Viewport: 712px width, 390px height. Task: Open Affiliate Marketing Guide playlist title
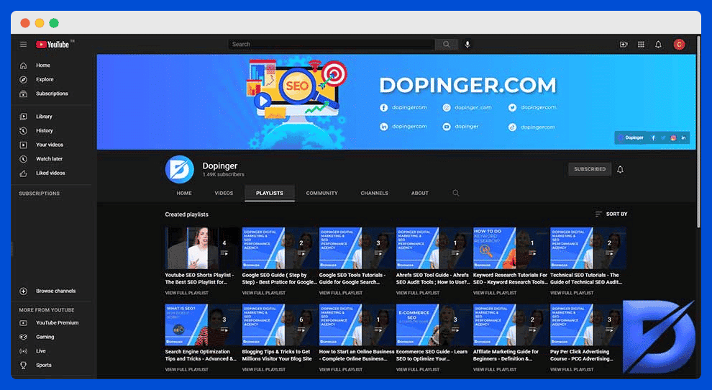point(506,355)
